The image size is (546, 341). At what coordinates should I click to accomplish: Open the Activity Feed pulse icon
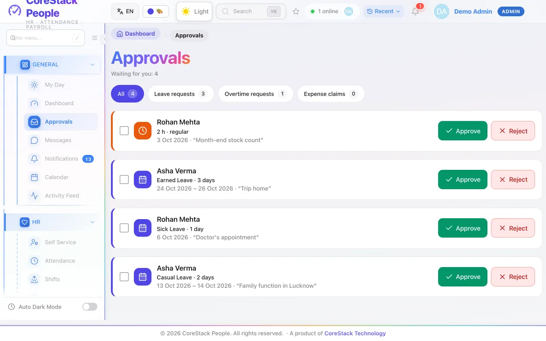[34, 196]
